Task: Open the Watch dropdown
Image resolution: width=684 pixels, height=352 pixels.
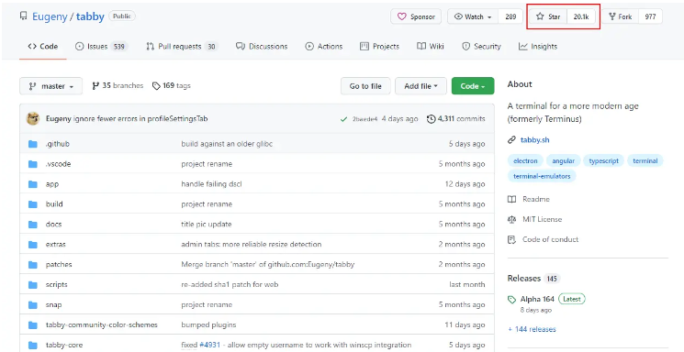Action: coord(473,16)
